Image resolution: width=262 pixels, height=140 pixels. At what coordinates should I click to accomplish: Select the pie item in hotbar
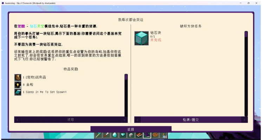point(155,135)
